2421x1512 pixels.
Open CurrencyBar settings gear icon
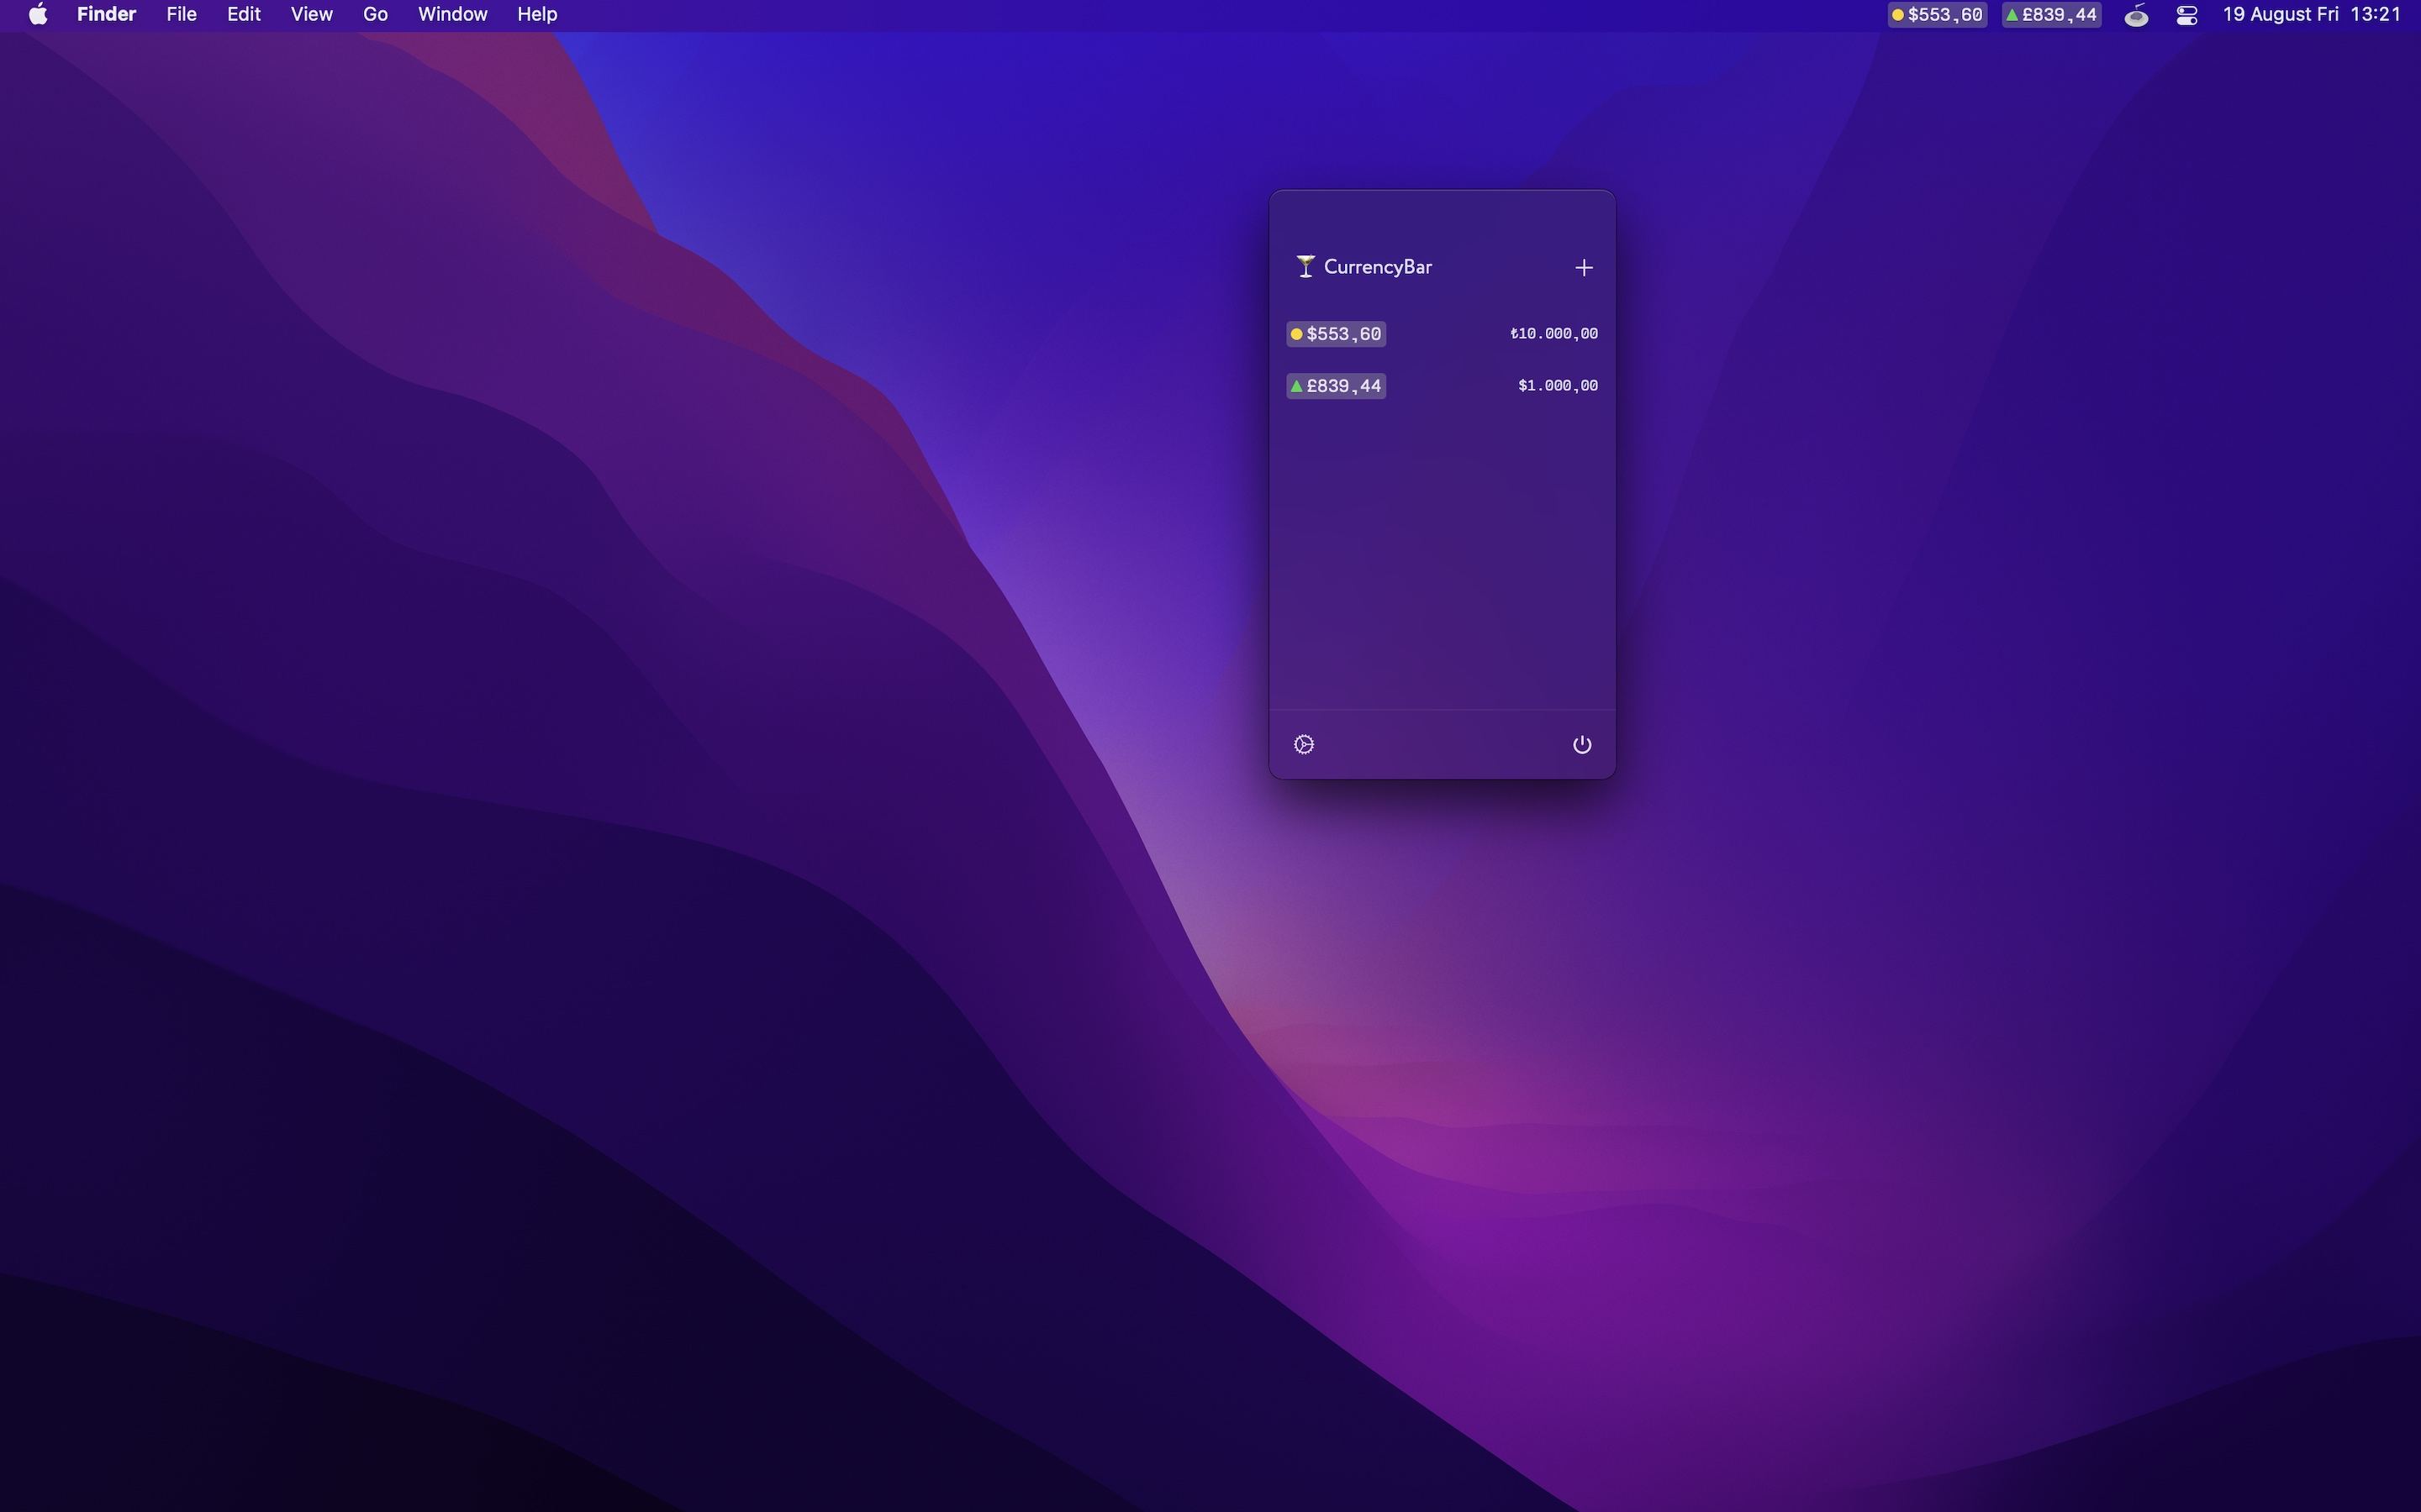pos(1304,744)
